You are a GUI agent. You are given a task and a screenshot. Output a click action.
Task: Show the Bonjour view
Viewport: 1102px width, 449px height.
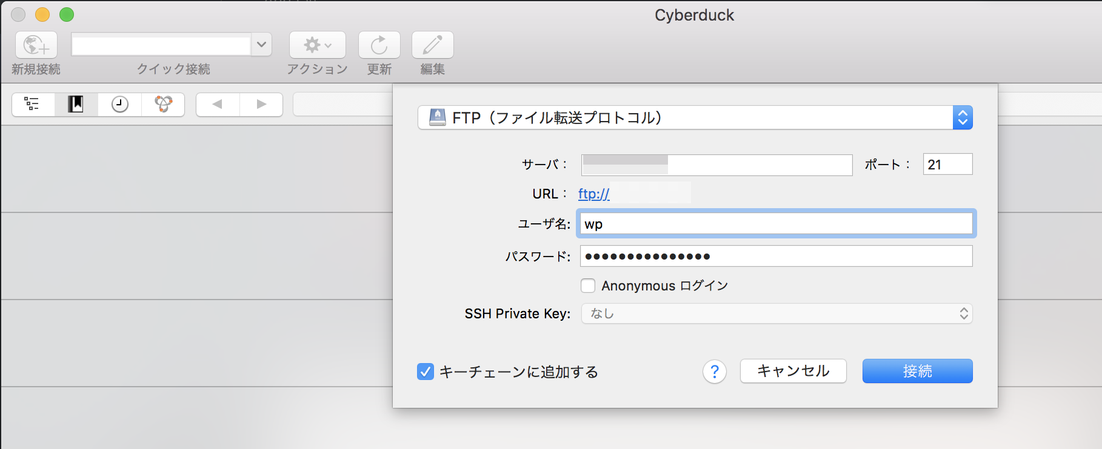pos(163,104)
